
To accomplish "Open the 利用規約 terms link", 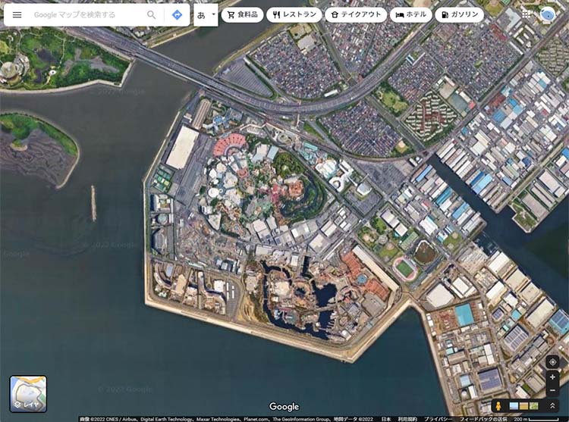I will tap(407, 419).
